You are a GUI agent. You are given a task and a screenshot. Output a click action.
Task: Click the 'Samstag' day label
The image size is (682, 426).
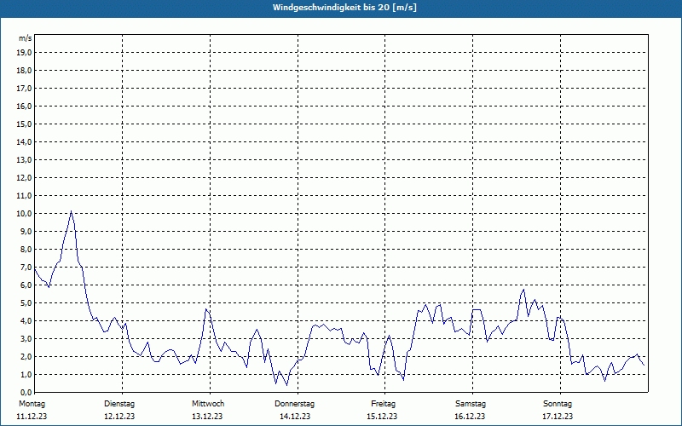[471, 404]
